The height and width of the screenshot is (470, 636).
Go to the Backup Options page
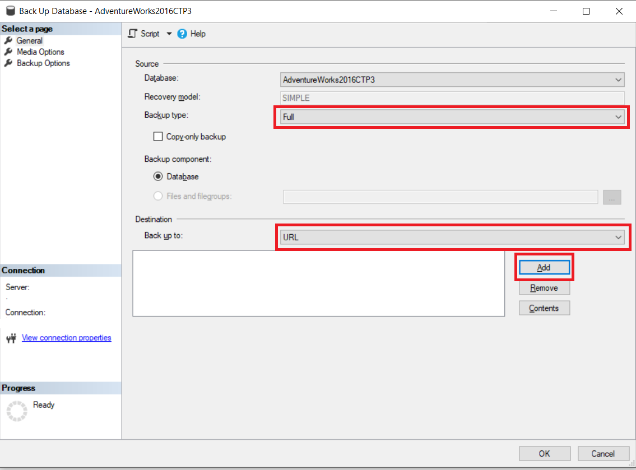43,63
